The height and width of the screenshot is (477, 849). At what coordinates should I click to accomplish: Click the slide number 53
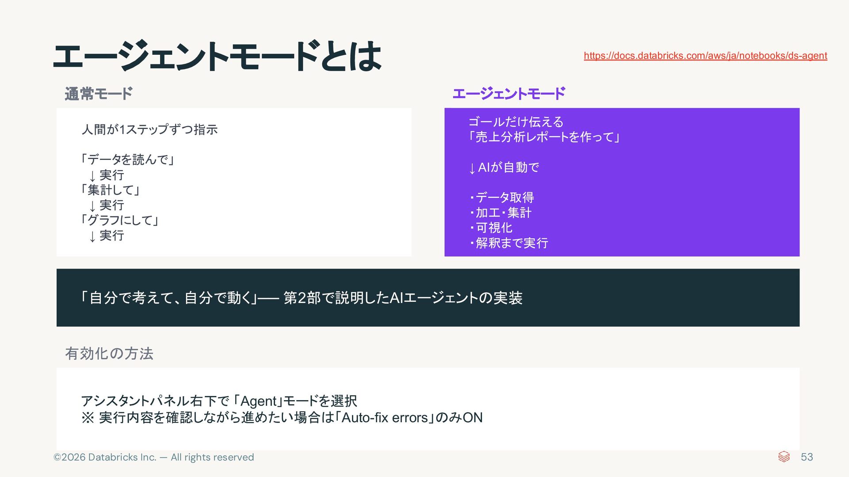tap(807, 457)
